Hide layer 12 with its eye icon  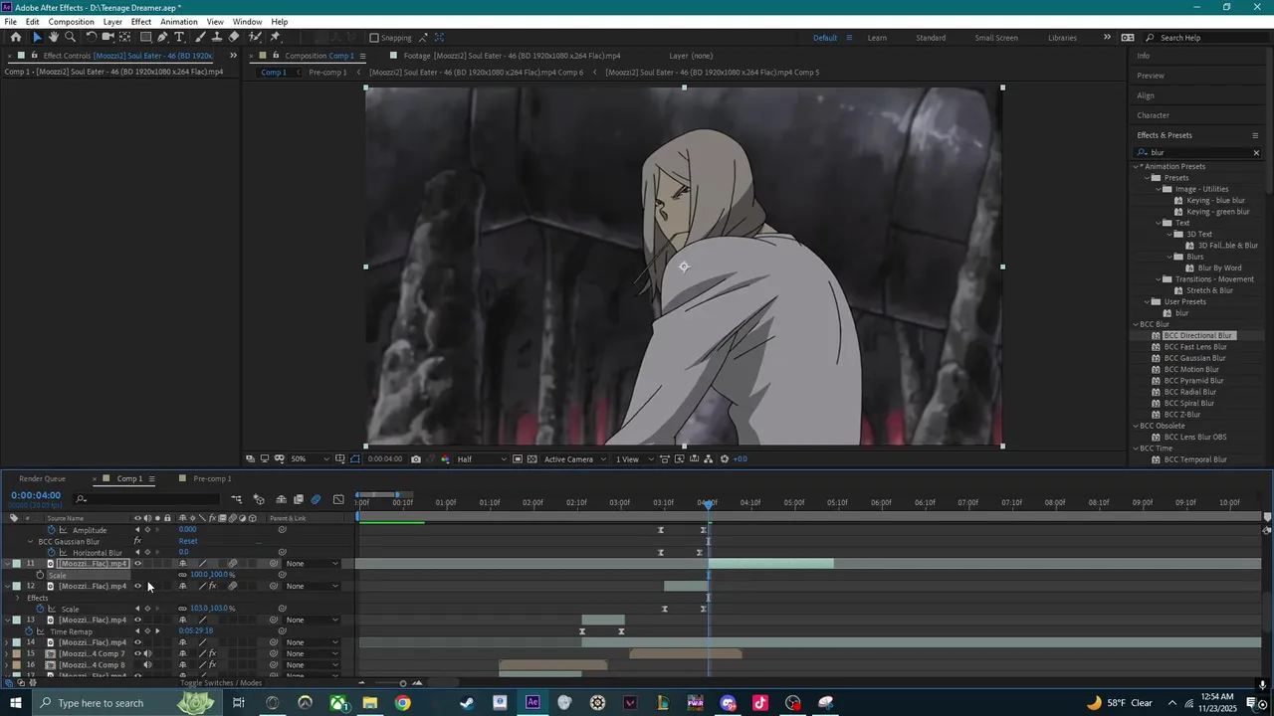[x=137, y=586]
